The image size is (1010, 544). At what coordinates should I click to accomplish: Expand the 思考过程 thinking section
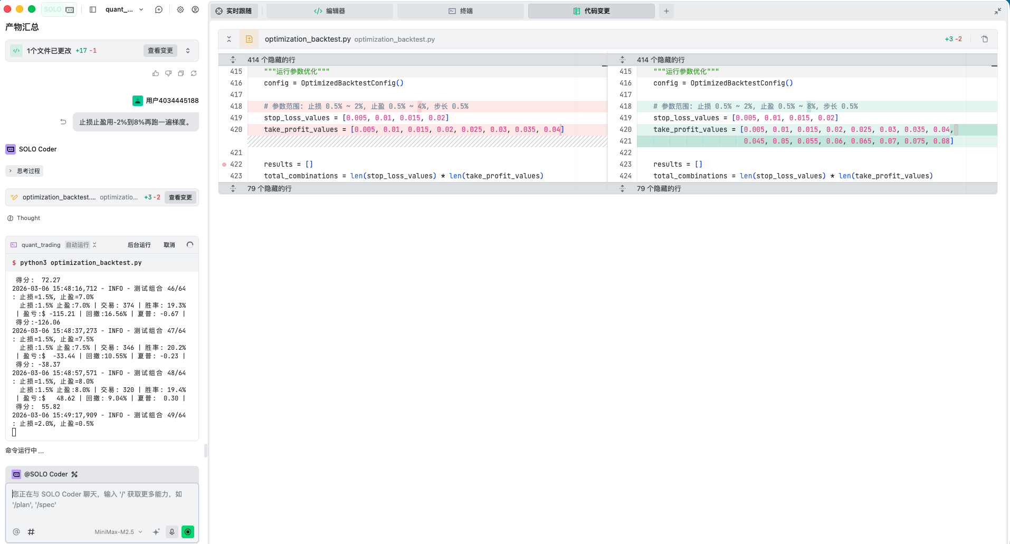point(24,171)
